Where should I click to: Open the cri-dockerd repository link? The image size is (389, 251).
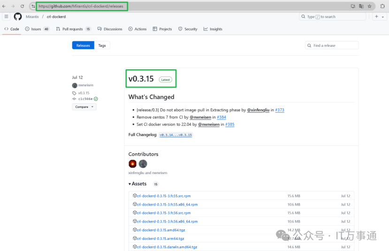[56, 16]
